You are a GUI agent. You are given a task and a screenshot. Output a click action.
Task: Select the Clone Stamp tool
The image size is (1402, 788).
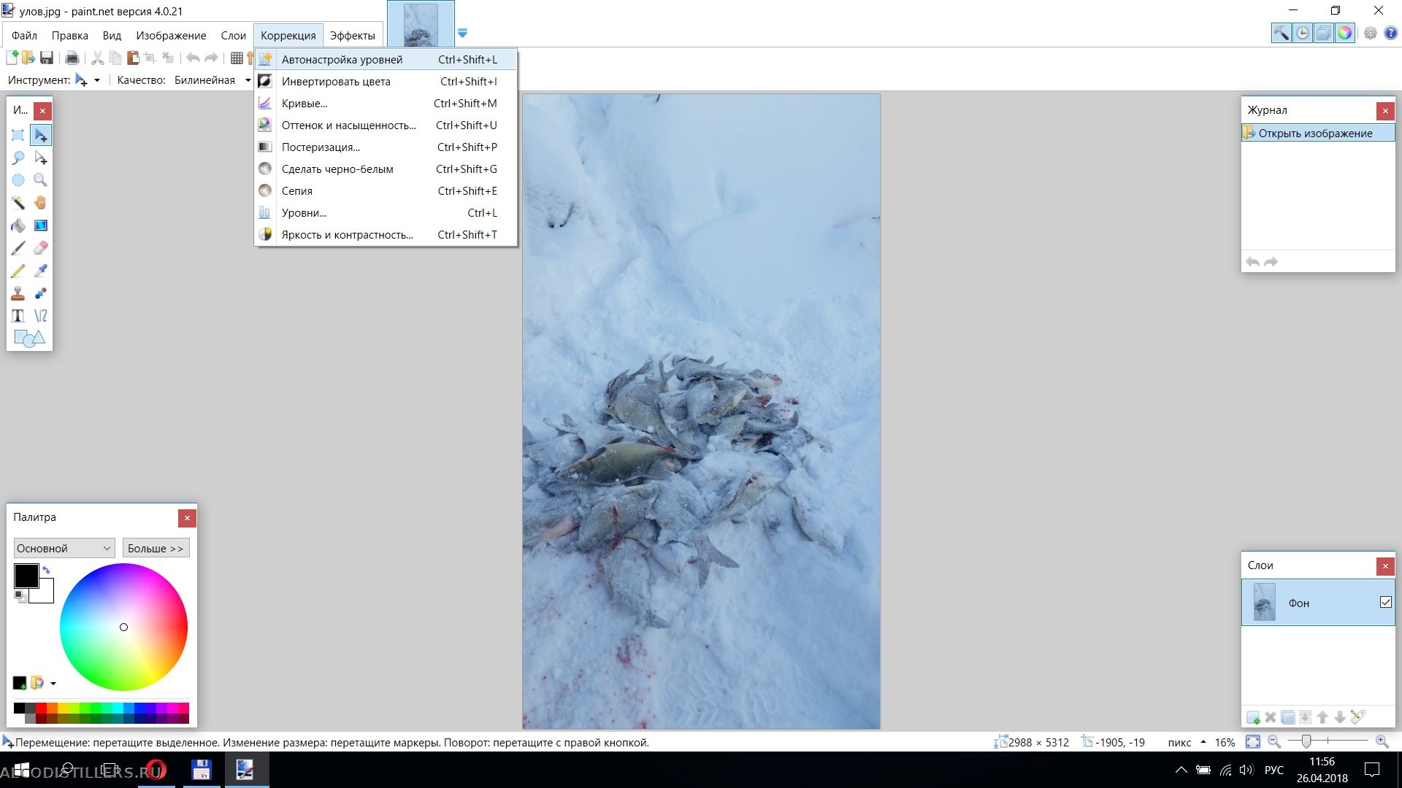18,293
